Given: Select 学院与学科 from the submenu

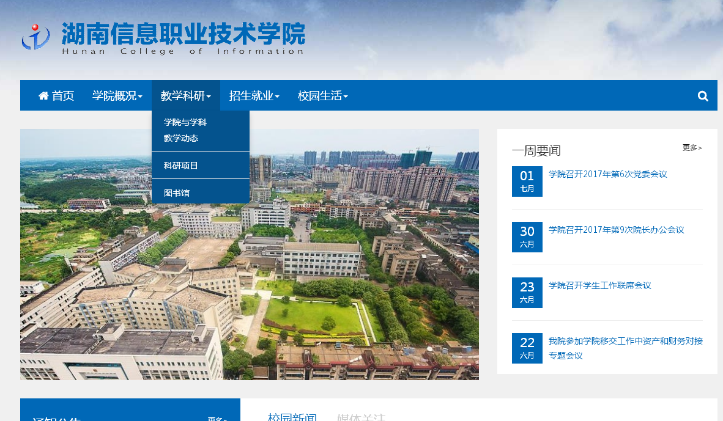Looking at the screenshot, I should pyautogui.click(x=185, y=122).
